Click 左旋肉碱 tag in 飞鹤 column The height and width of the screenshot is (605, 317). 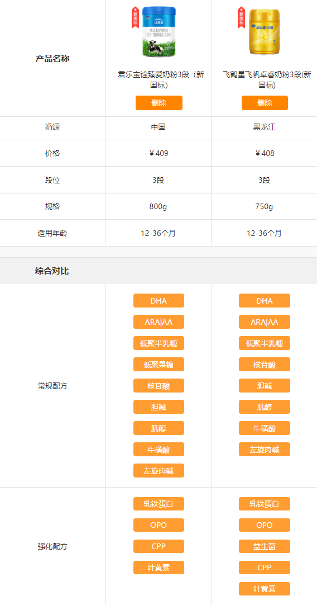pos(264,449)
